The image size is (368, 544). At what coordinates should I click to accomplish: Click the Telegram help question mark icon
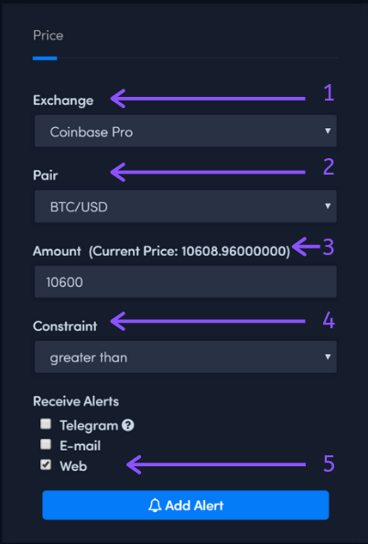click(128, 425)
